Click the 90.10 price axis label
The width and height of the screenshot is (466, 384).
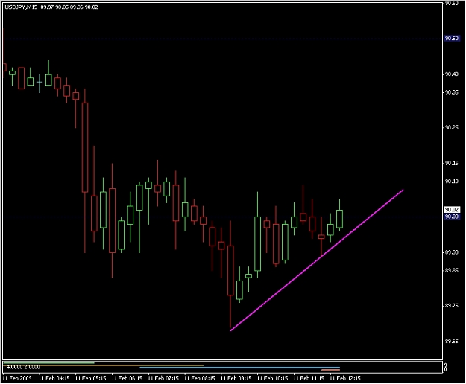pyautogui.click(x=451, y=182)
